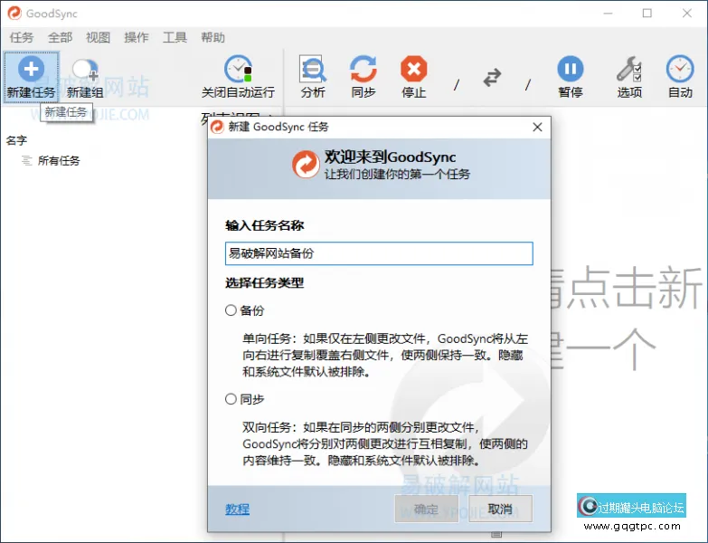Click the 确定 button in the dialog
The height and width of the screenshot is (543, 708).
[426, 510]
